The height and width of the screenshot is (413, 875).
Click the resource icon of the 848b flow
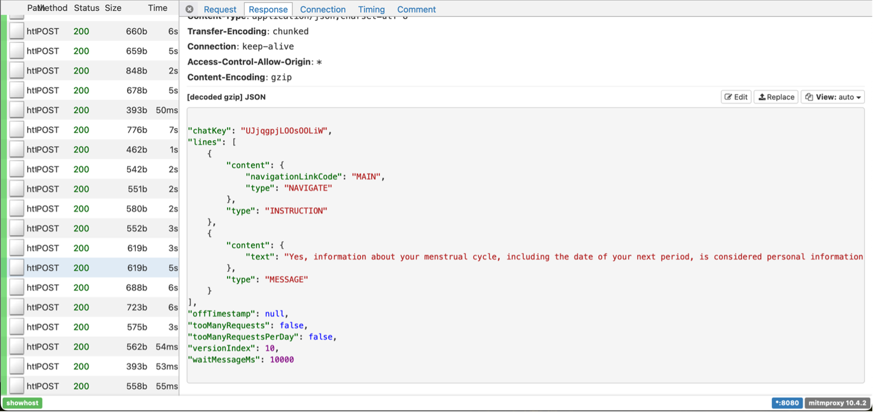click(x=17, y=70)
